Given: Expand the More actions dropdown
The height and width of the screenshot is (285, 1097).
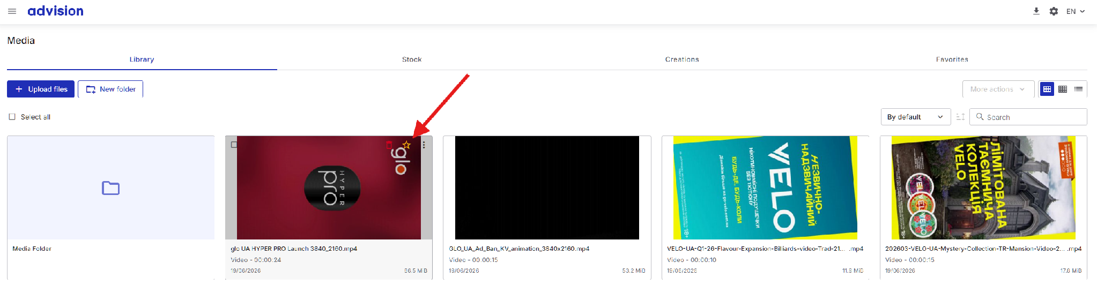Looking at the screenshot, I should click(998, 89).
